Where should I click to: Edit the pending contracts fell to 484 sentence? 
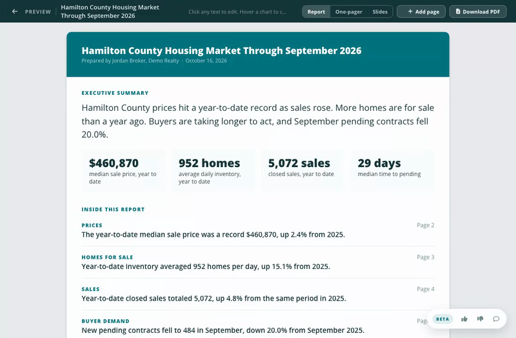click(x=223, y=330)
